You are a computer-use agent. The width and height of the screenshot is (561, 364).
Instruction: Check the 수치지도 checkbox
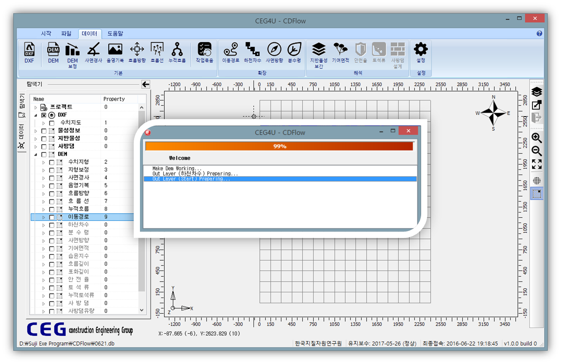[51, 123]
